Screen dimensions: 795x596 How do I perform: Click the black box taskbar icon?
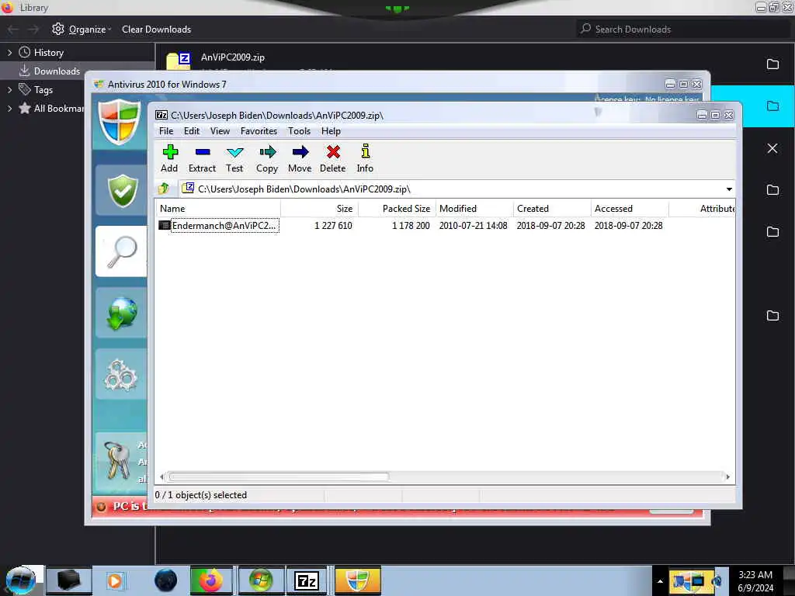point(68,580)
